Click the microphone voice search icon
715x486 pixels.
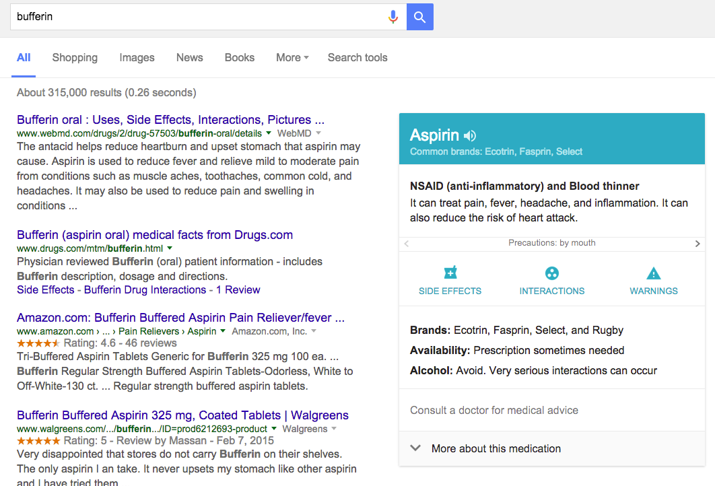coord(393,17)
